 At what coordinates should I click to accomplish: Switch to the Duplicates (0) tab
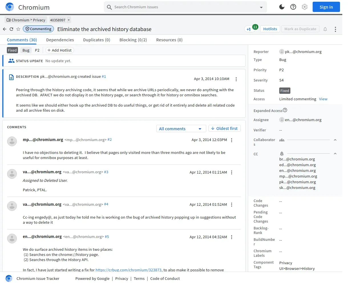(x=96, y=40)
